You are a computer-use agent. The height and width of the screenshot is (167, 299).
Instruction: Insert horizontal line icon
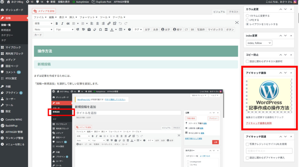pyautogui.click(x=106, y=29)
